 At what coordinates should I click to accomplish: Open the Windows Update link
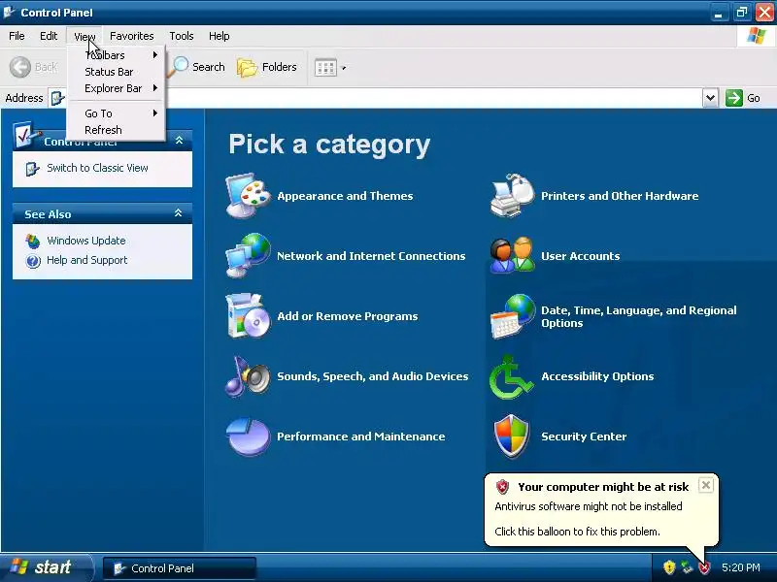tap(86, 241)
